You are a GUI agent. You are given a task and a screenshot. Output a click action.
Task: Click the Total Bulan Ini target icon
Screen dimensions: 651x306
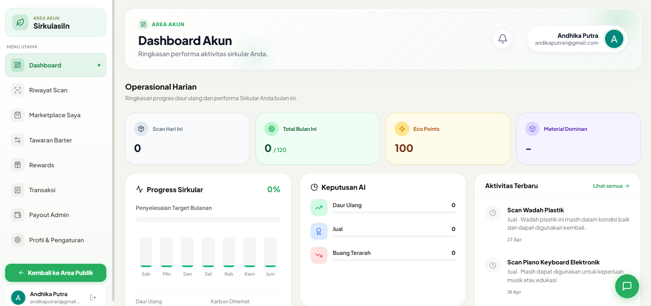[x=272, y=129]
